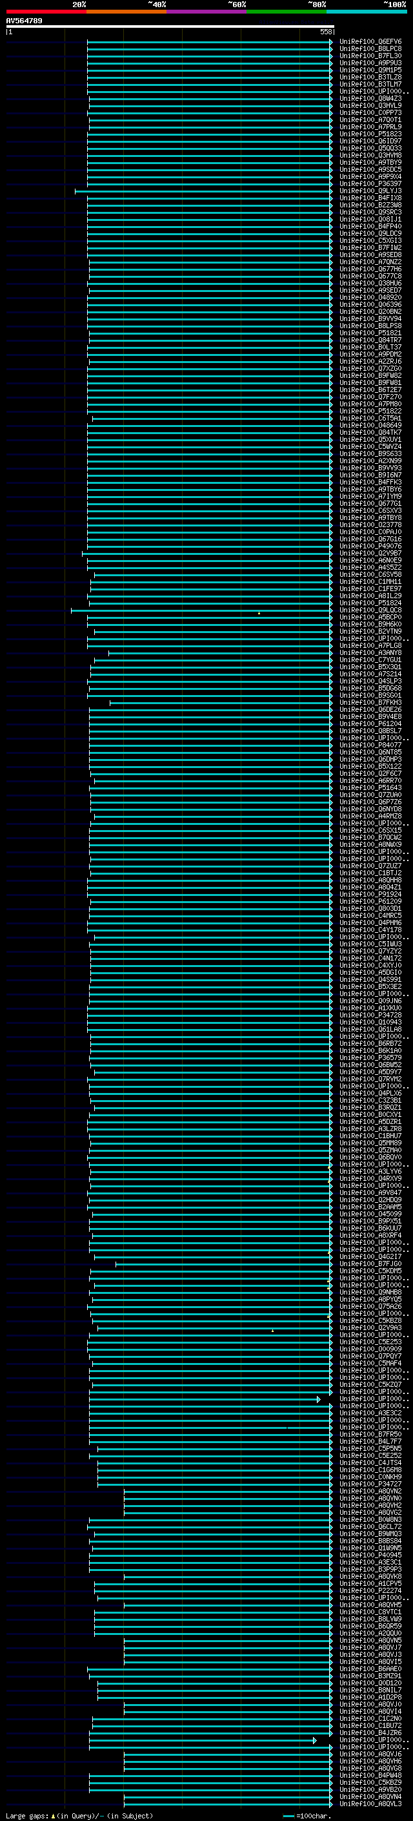Select the UniRef100_Q6ID97 label
This screenshot has height=1821, width=413.
[x=370, y=141]
